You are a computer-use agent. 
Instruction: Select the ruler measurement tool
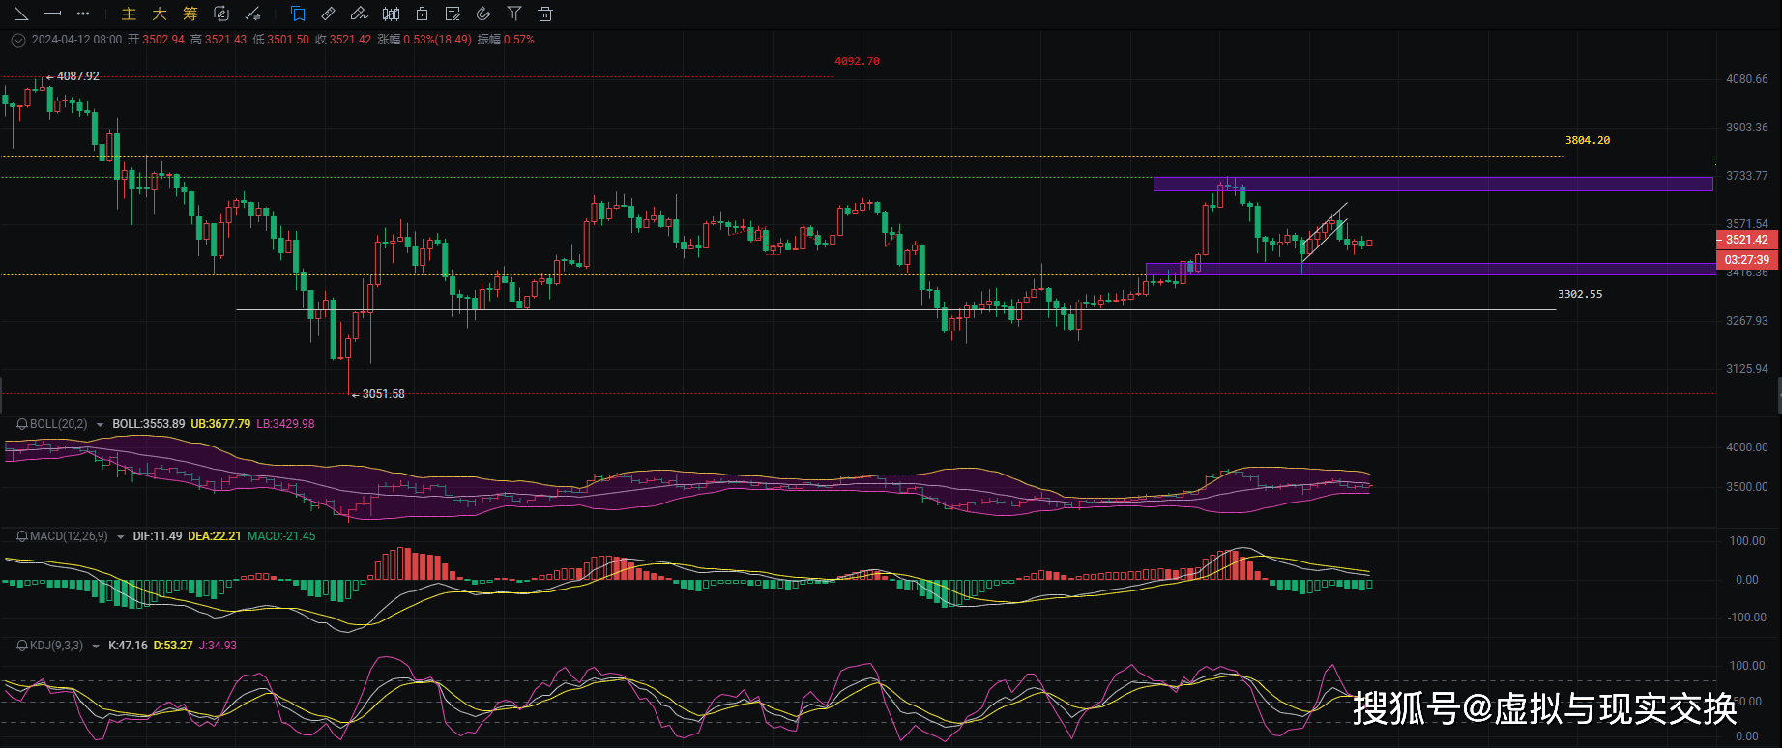point(329,14)
